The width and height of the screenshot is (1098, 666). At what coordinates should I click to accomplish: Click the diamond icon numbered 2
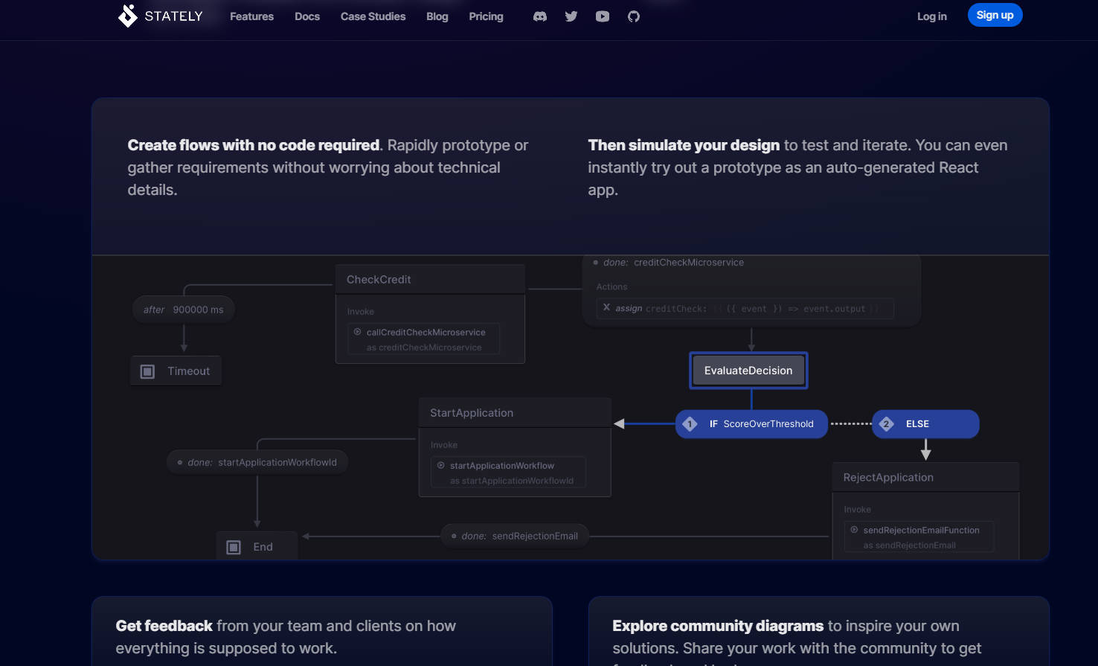pos(886,424)
